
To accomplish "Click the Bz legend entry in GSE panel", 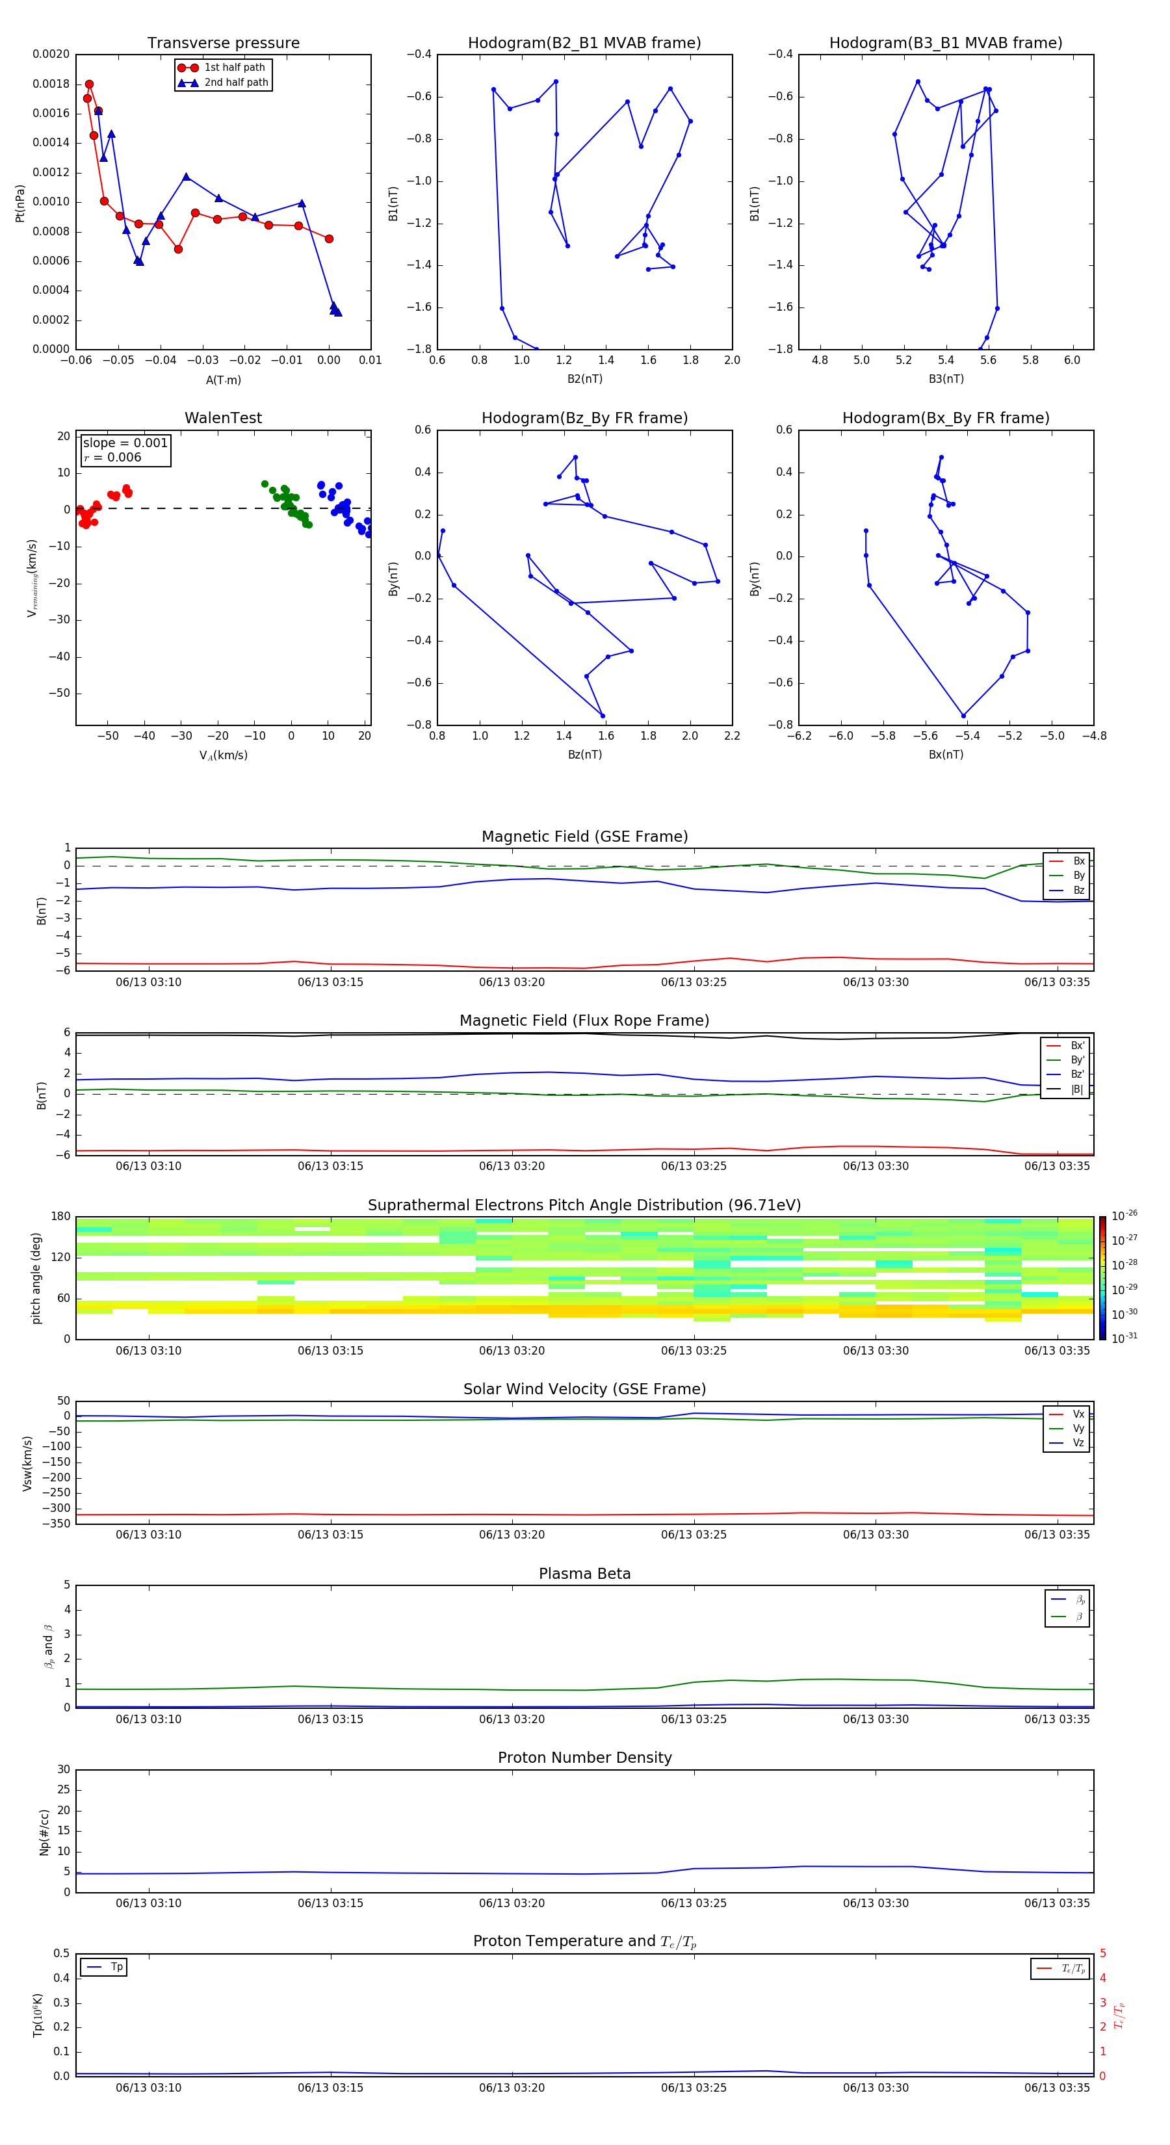I will point(1067,890).
